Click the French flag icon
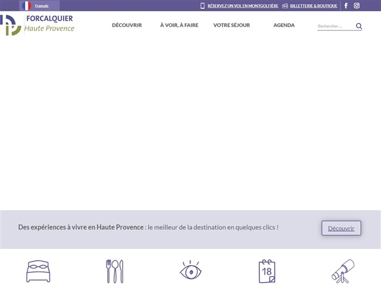 [26, 5]
